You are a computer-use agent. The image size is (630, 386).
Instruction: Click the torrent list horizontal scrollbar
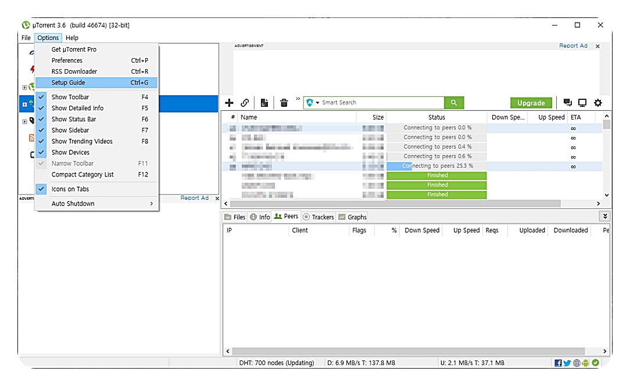click(x=395, y=204)
